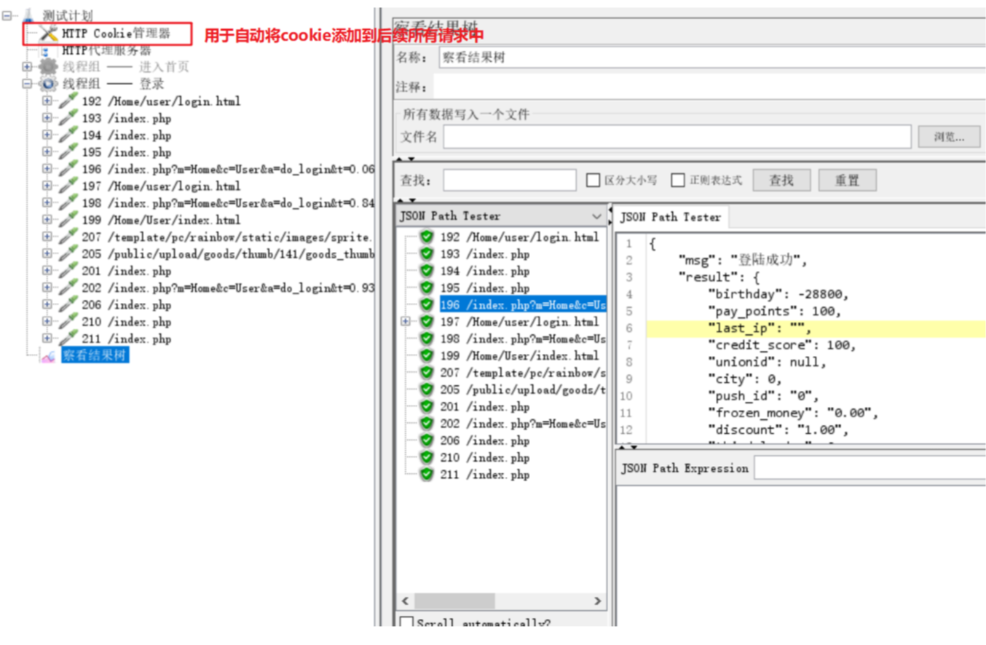986x645 pixels.
Task: Expand tree node 207 /template/pc/rainbow/static/images
Action: (x=47, y=237)
